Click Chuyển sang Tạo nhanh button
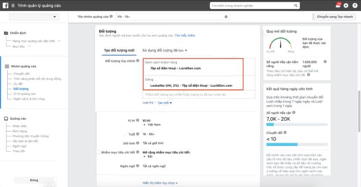This screenshot has width=361, height=187. (x=334, y=17)
